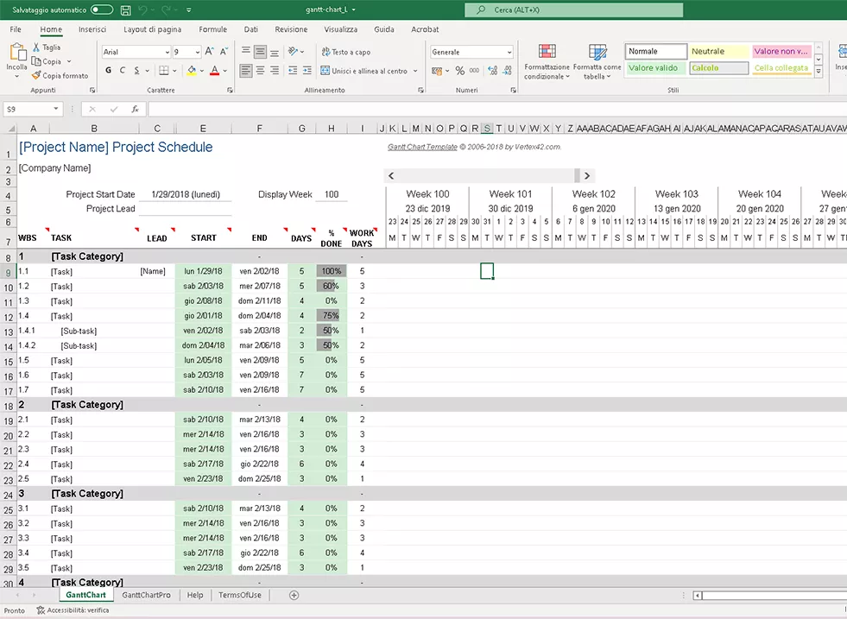Screen dimensions: 847x619
Task: Open the accounting number format dropdown
Action: tap(446, 71)
